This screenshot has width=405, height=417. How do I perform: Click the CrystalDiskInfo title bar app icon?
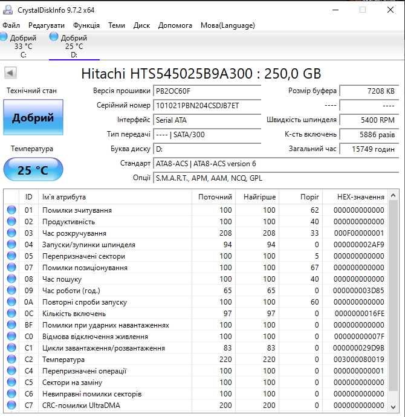[8, 10]
